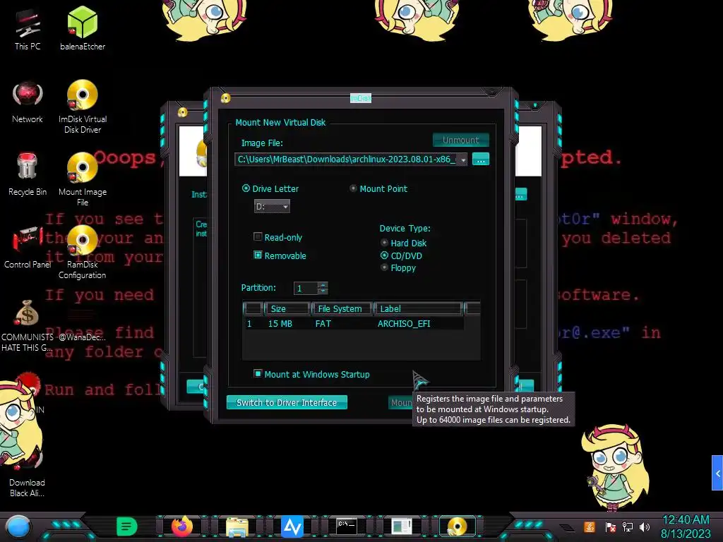This screenshot has height=542, width=723.
Task: Click ImDisk window title disc icon
Action: (x=225, y=98)
